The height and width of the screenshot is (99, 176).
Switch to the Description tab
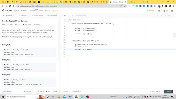[x=7, y=15]
